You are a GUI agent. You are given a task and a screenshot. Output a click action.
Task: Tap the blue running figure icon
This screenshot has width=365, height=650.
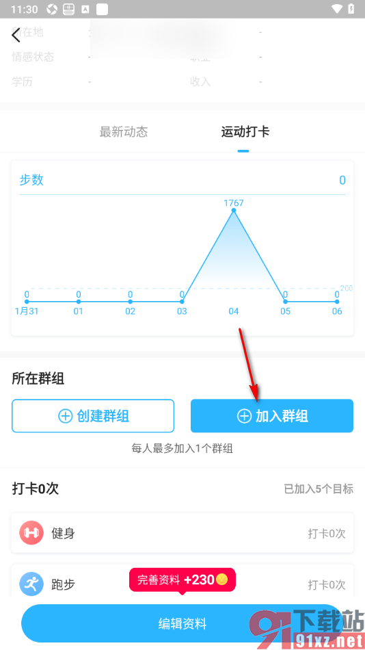pyautogui.click(x=31, y=584)
